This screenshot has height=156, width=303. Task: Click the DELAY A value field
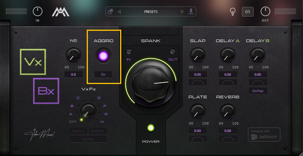click(x=228, y=74)
